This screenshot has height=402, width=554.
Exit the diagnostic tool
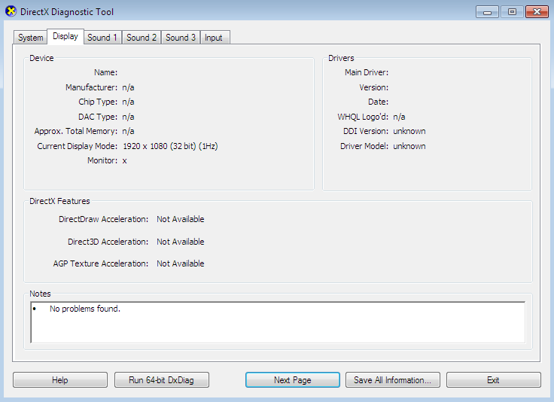click(x=494, y=380)
